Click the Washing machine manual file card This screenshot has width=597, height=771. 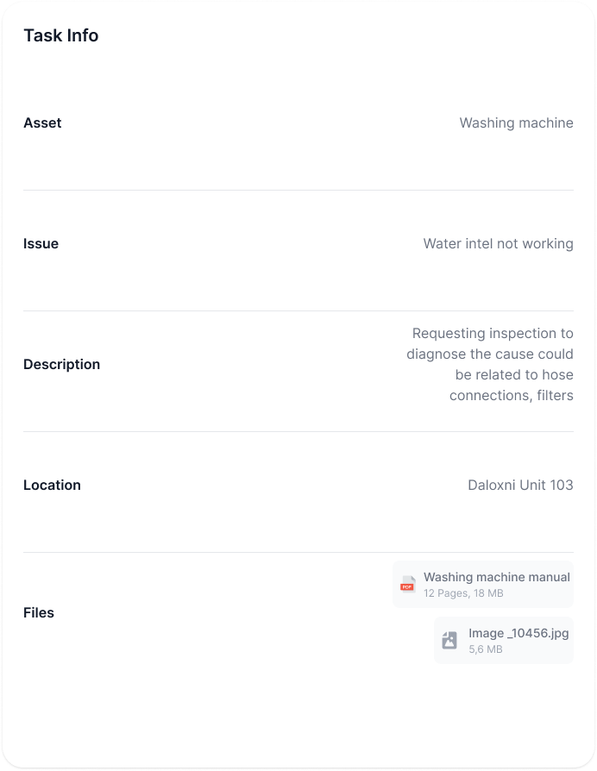(x=483, y=585)
